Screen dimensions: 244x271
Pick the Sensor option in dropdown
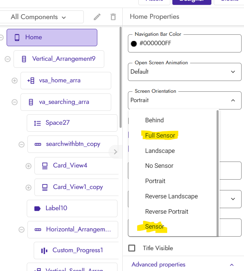tap(154, 227)
